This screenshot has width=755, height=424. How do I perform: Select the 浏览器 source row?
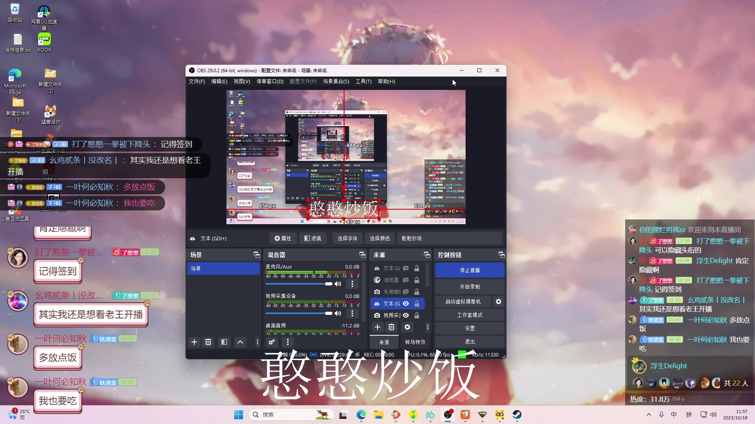397,280
